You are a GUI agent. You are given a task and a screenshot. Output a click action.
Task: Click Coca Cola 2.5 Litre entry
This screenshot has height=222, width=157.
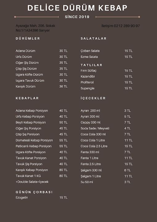click(106, 146)
